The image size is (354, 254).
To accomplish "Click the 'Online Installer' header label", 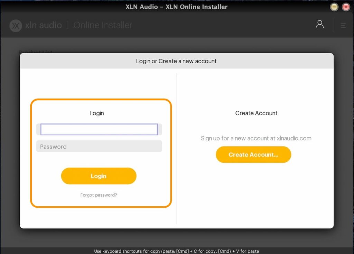I will (103, 25).
